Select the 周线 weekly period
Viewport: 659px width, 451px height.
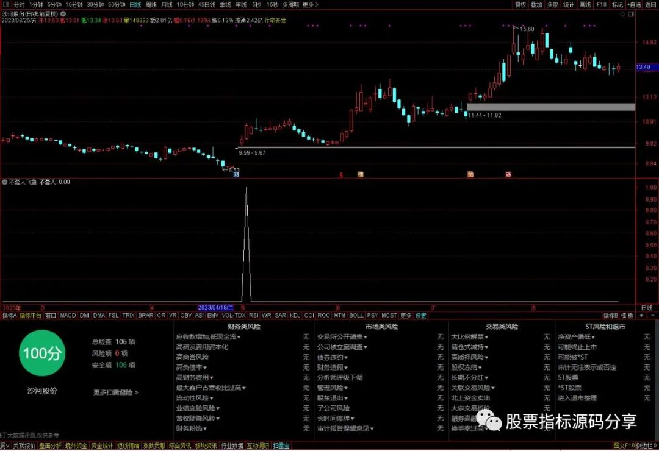(x=151, y=5)
